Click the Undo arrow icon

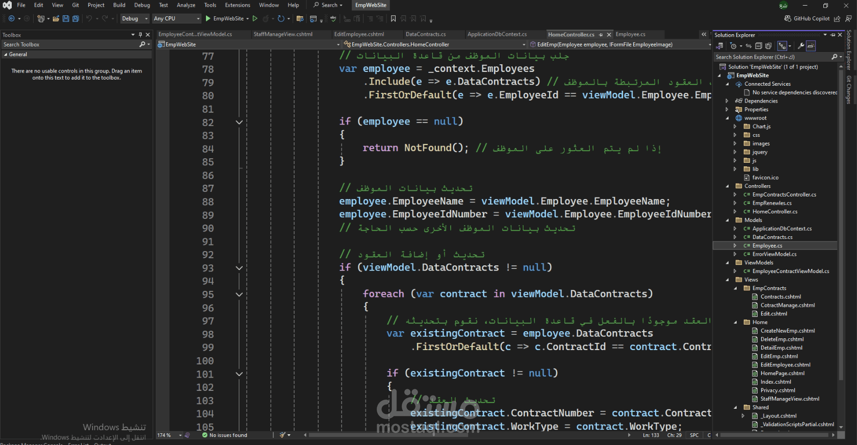(x=89, y=18)
